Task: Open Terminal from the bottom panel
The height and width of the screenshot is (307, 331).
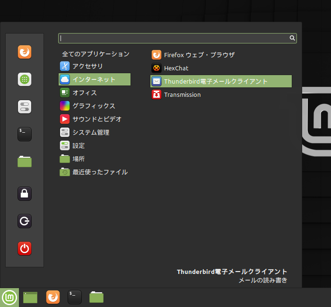Action: click(75, 297)
